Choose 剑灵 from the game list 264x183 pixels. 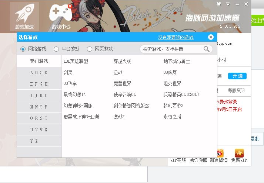coord(68,72)
